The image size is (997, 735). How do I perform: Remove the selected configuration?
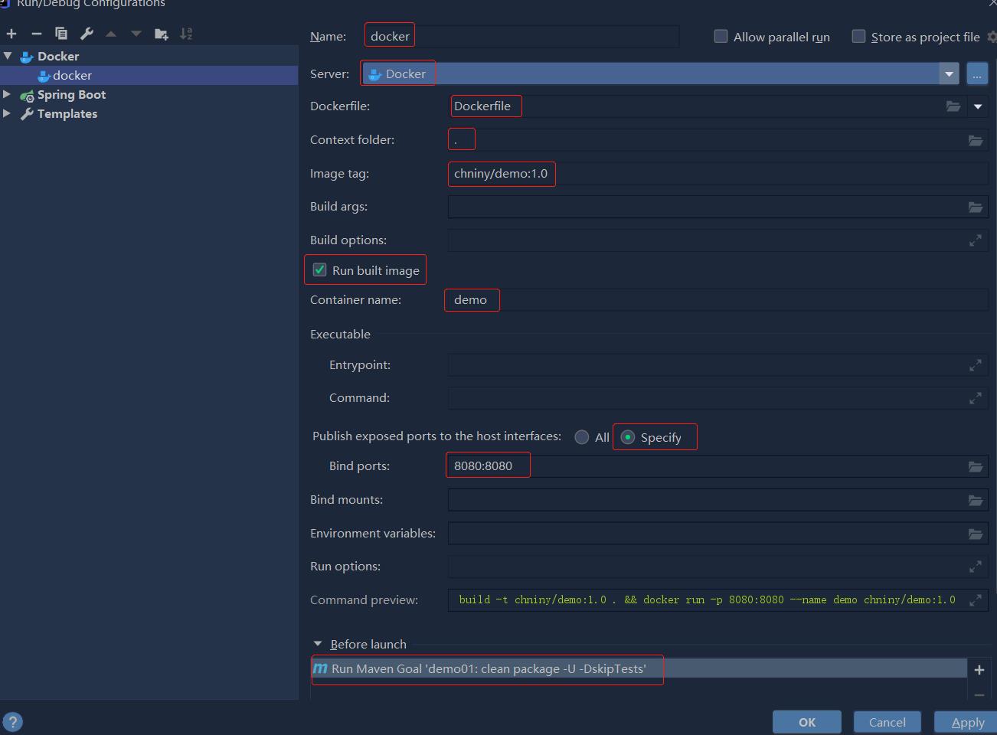tap(36, 34)
